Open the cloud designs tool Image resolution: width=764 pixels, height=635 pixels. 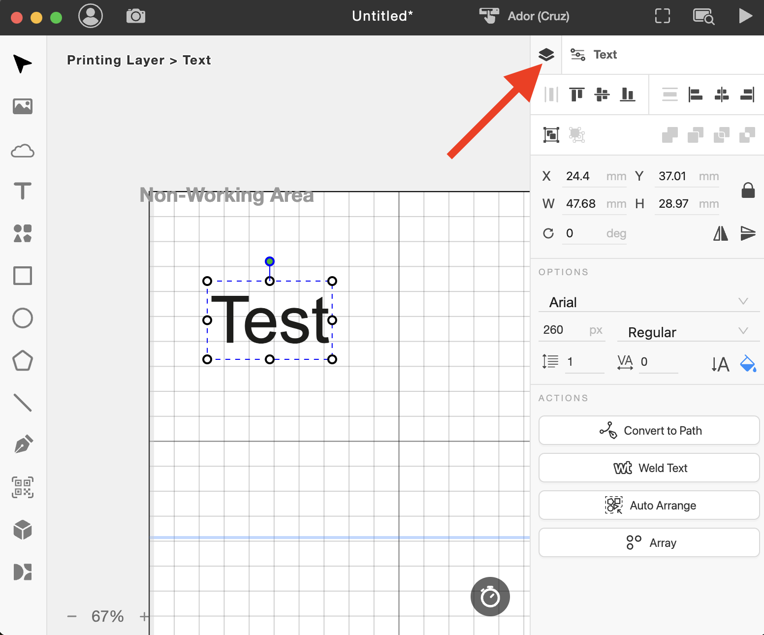[x=23, y=151]
